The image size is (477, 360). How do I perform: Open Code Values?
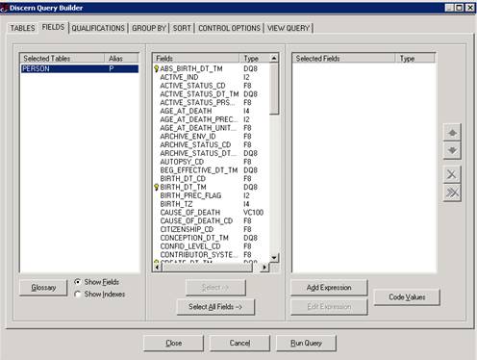tap(407, 297)
